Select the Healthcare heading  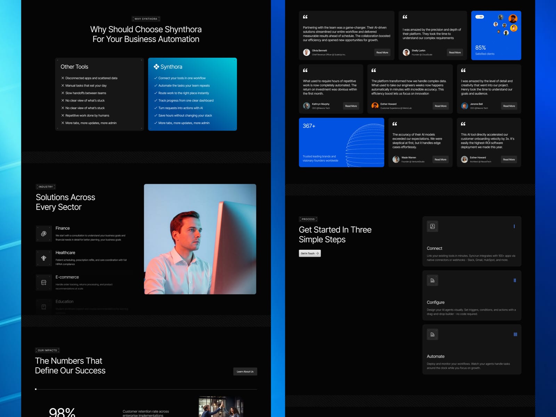tap(65, 253)
